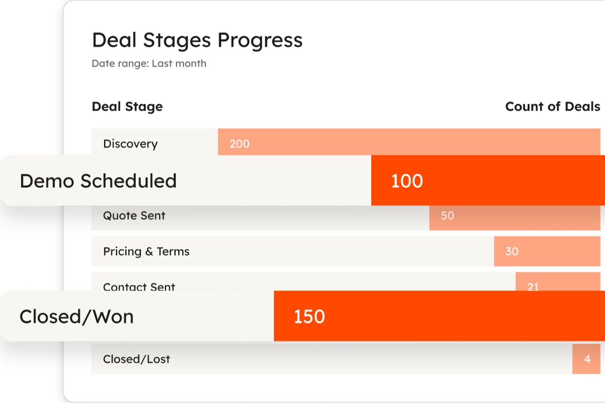Screen dimensions: 605x403
Task: Sort by the Count of Deals header
Action: point(552,107)
